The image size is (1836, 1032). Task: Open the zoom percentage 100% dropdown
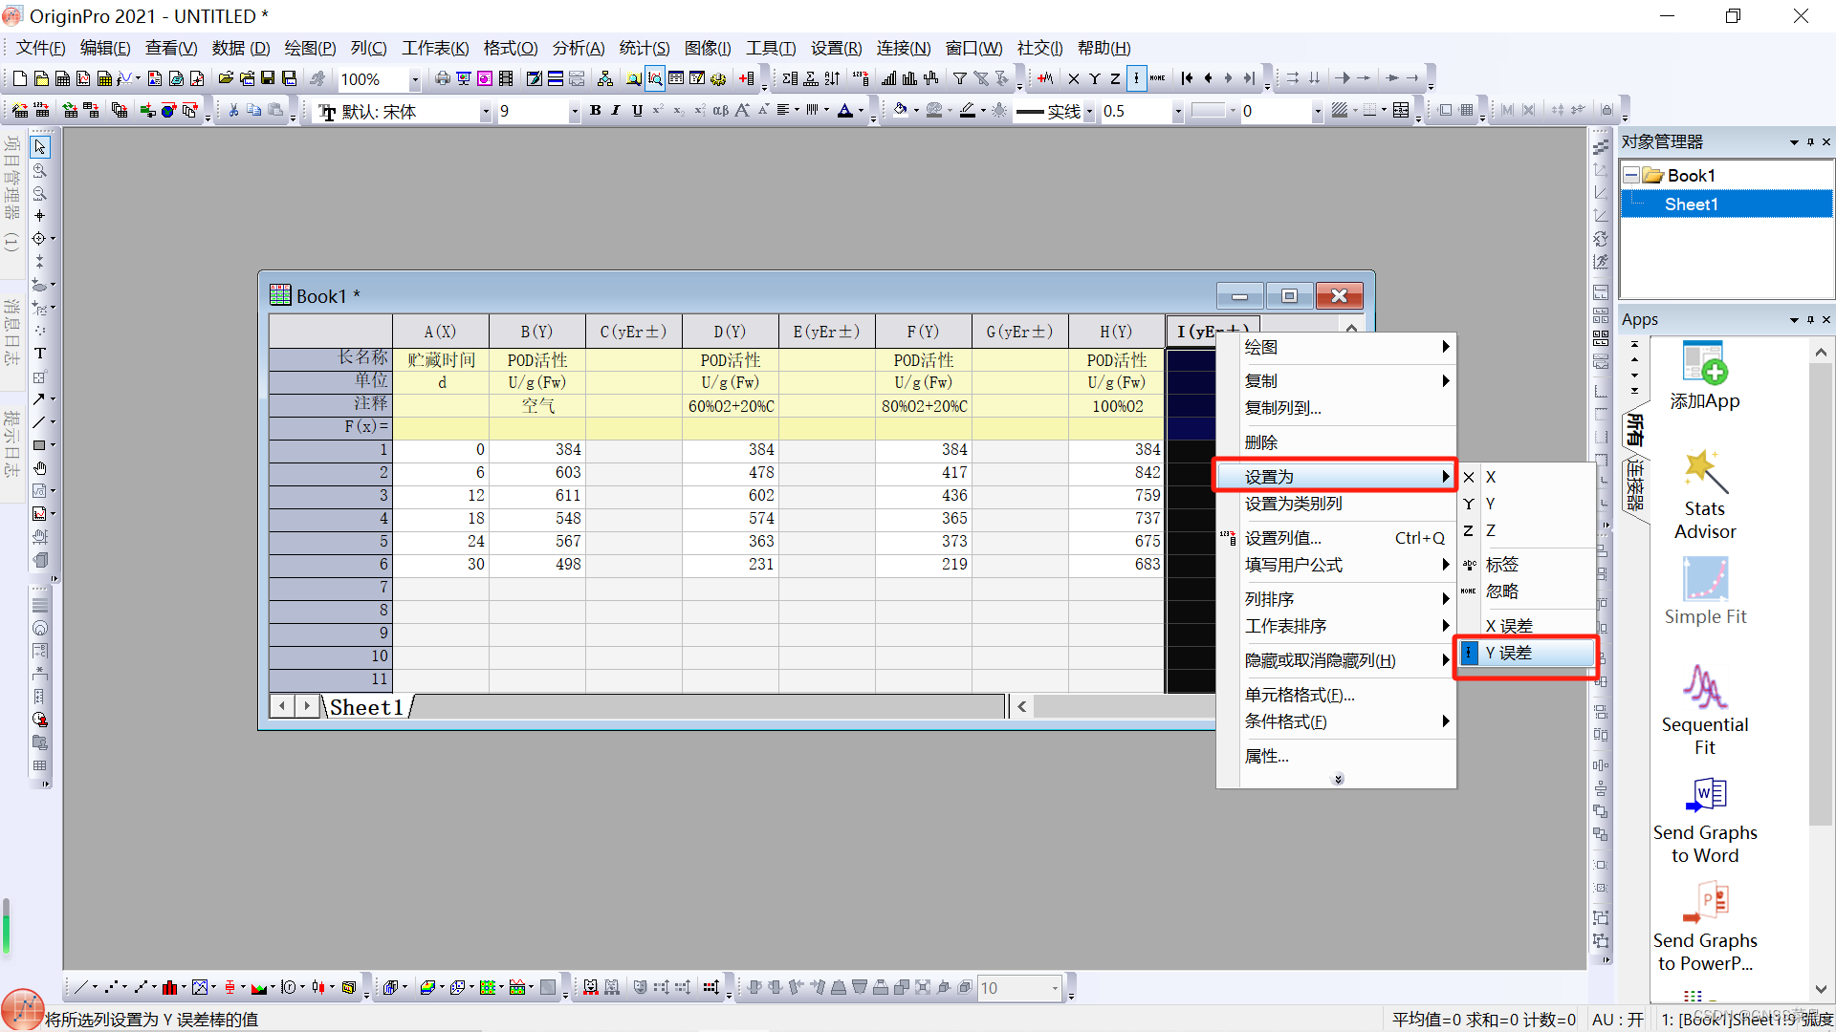point(415,80)
